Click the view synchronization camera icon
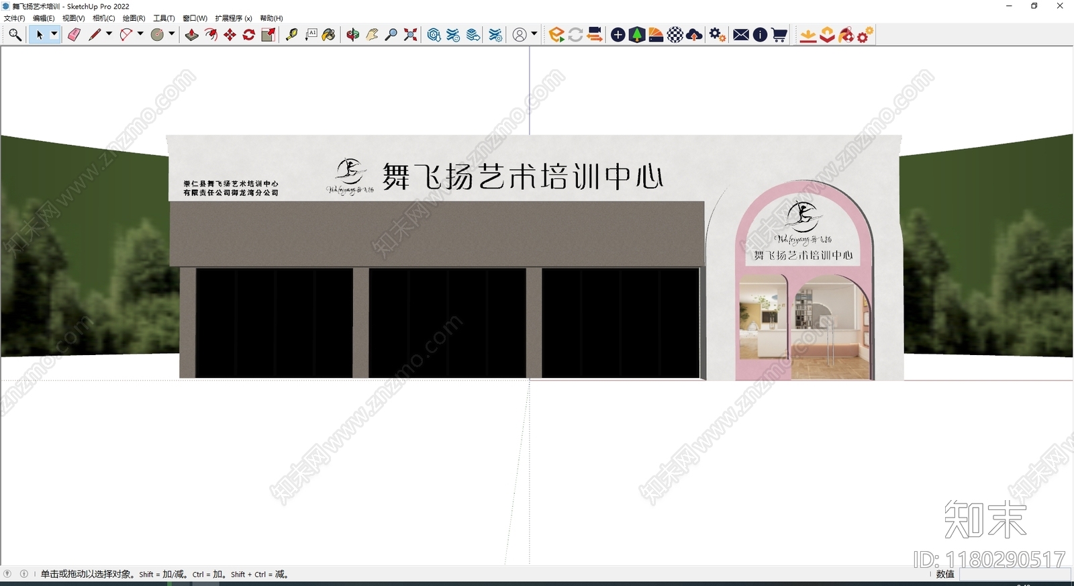 pyautogui.click(x=594, y=35)
